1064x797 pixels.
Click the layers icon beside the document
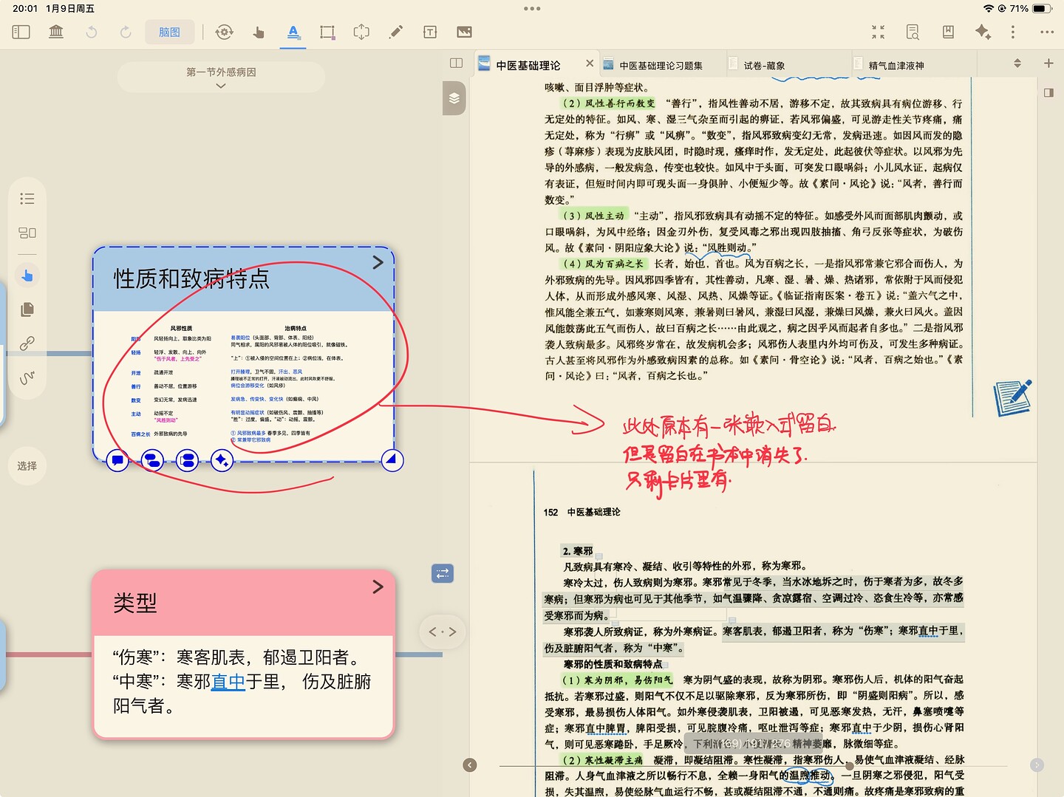pos(454,98)
